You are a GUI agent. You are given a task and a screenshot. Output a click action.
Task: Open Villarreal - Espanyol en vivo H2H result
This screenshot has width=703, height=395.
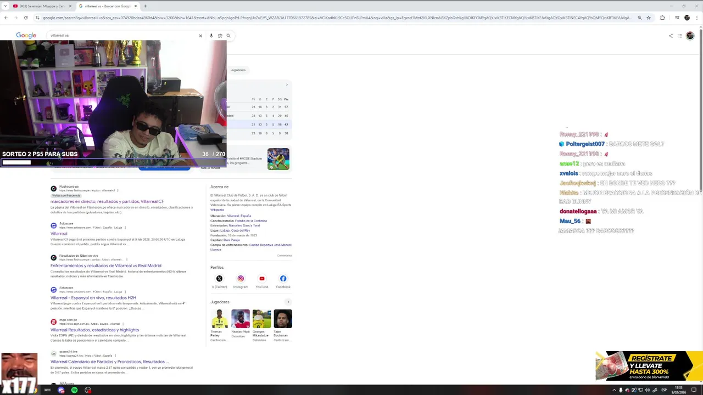click(93, 298)
